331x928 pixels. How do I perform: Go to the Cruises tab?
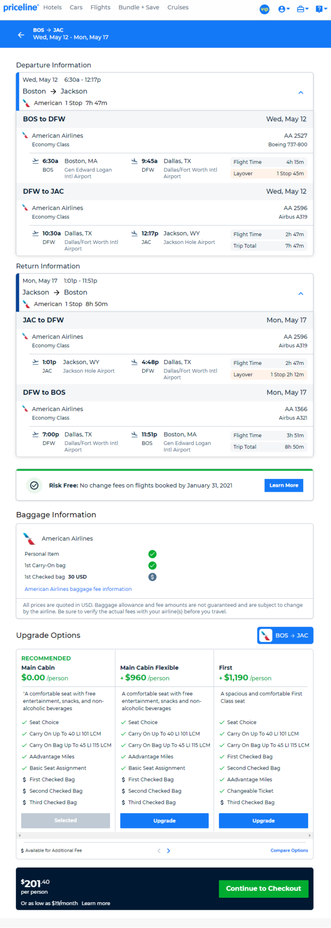pyautogui.click(x=178, y=7)
